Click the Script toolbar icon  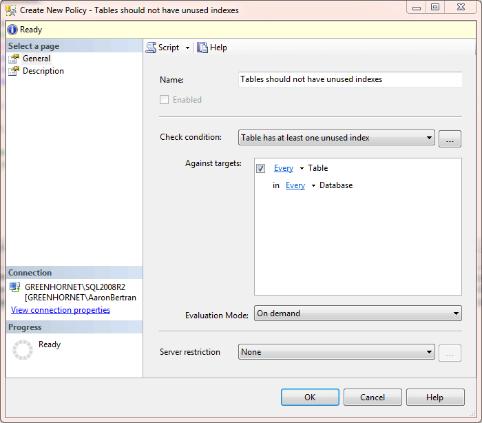[x=151, y=48]
